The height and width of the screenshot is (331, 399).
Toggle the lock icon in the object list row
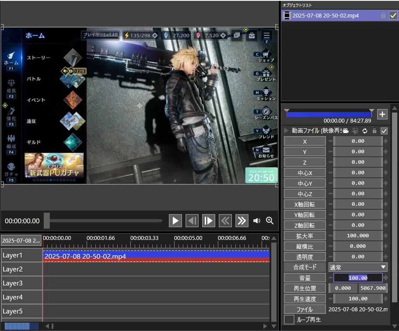383,15
